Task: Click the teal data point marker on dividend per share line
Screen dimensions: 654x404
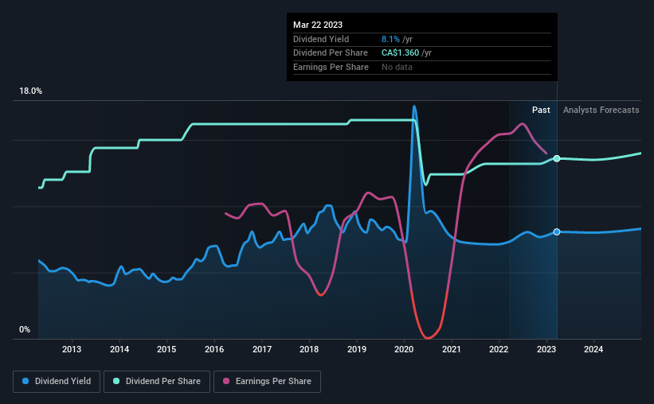Action: (x=557, y=158)
